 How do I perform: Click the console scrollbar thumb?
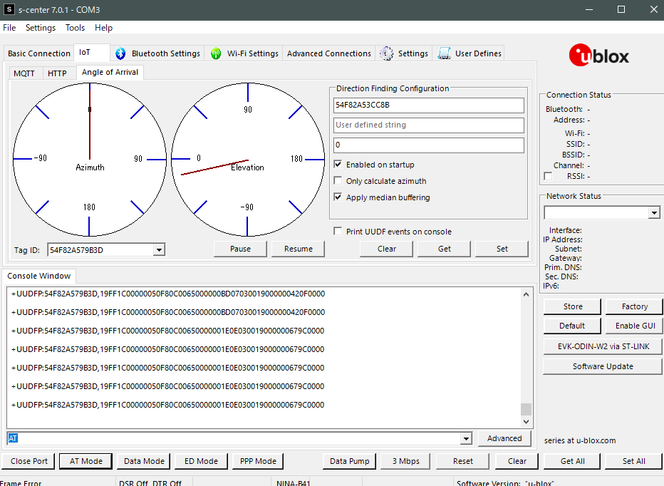coord(526,409)
